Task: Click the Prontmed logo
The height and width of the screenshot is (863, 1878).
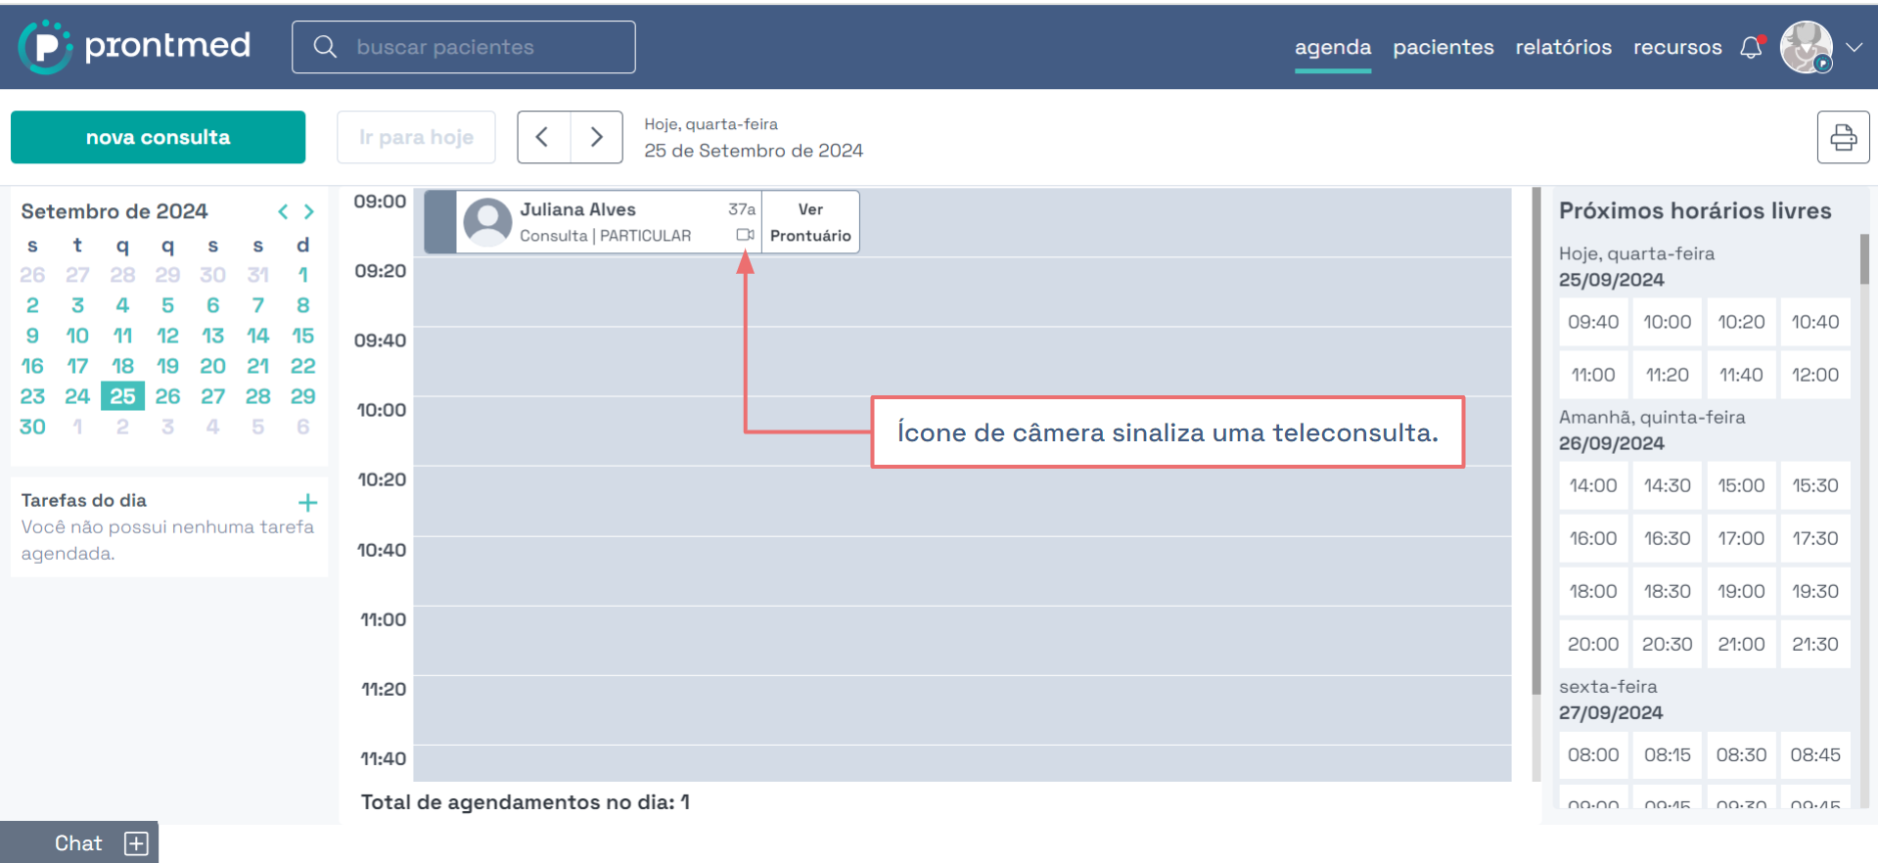Action: click(x=135, y=46)
